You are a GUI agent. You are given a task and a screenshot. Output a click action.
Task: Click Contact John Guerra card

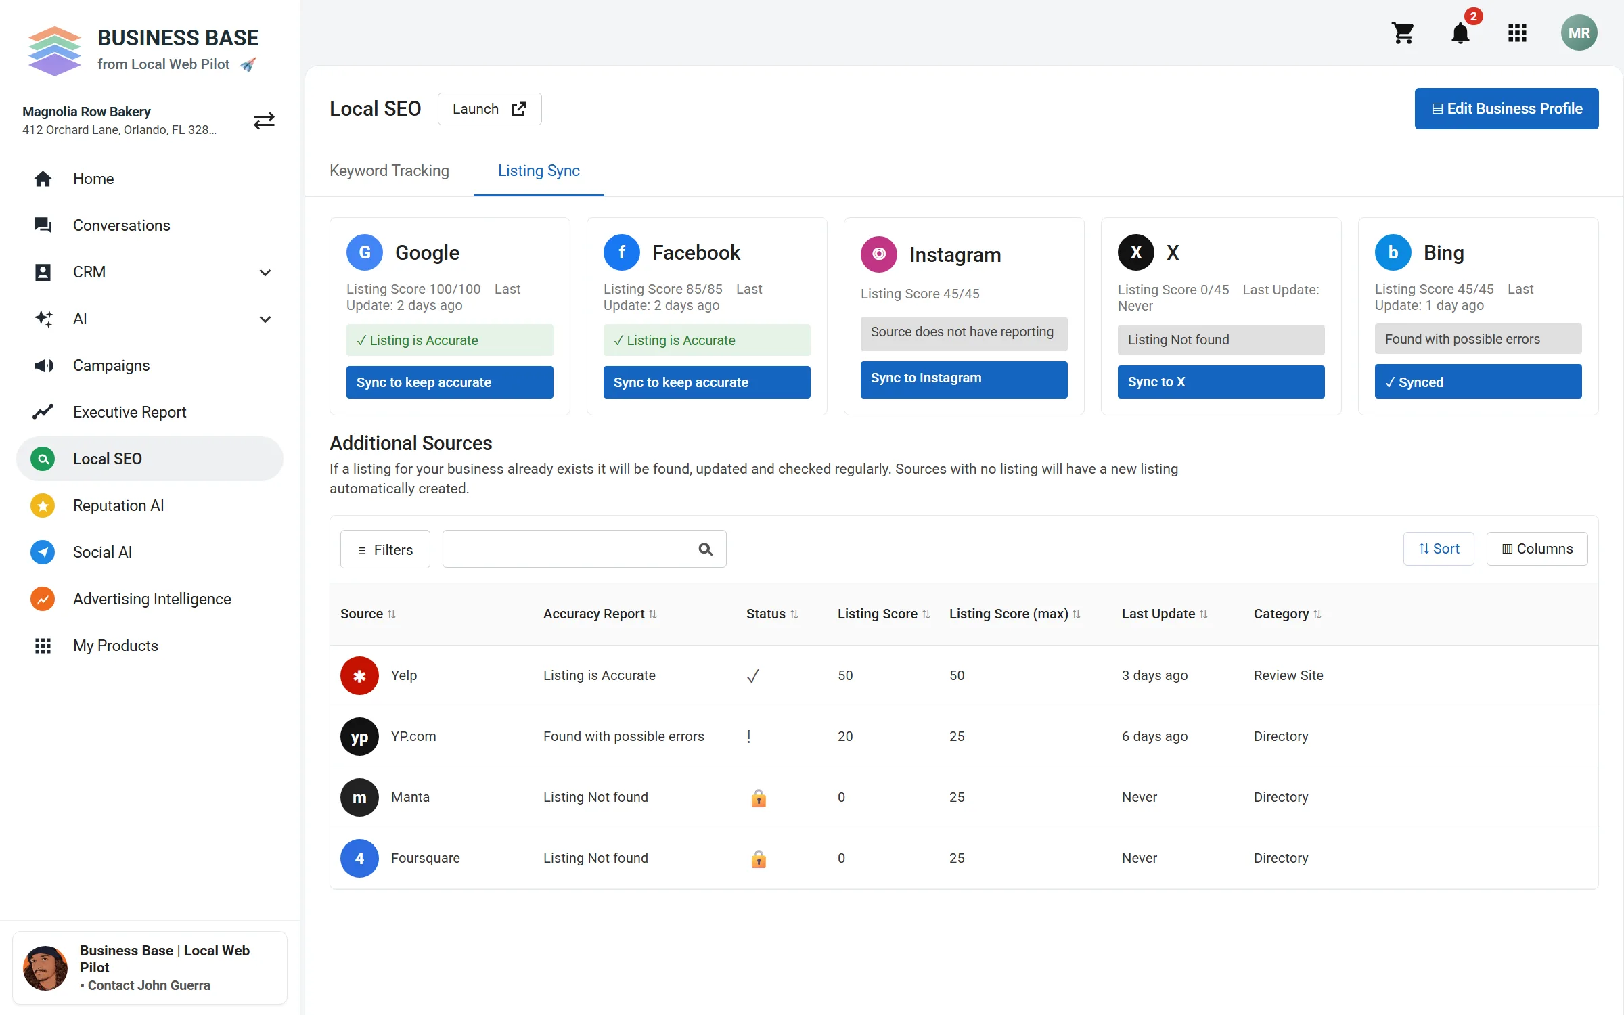tap(150, 968)
